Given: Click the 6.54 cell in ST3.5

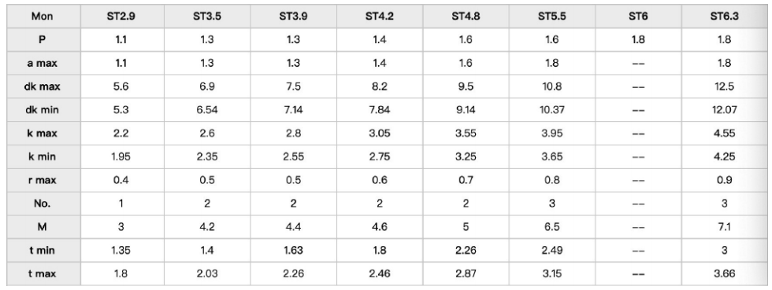Looking at the screenshot, I should coord(207,110).
